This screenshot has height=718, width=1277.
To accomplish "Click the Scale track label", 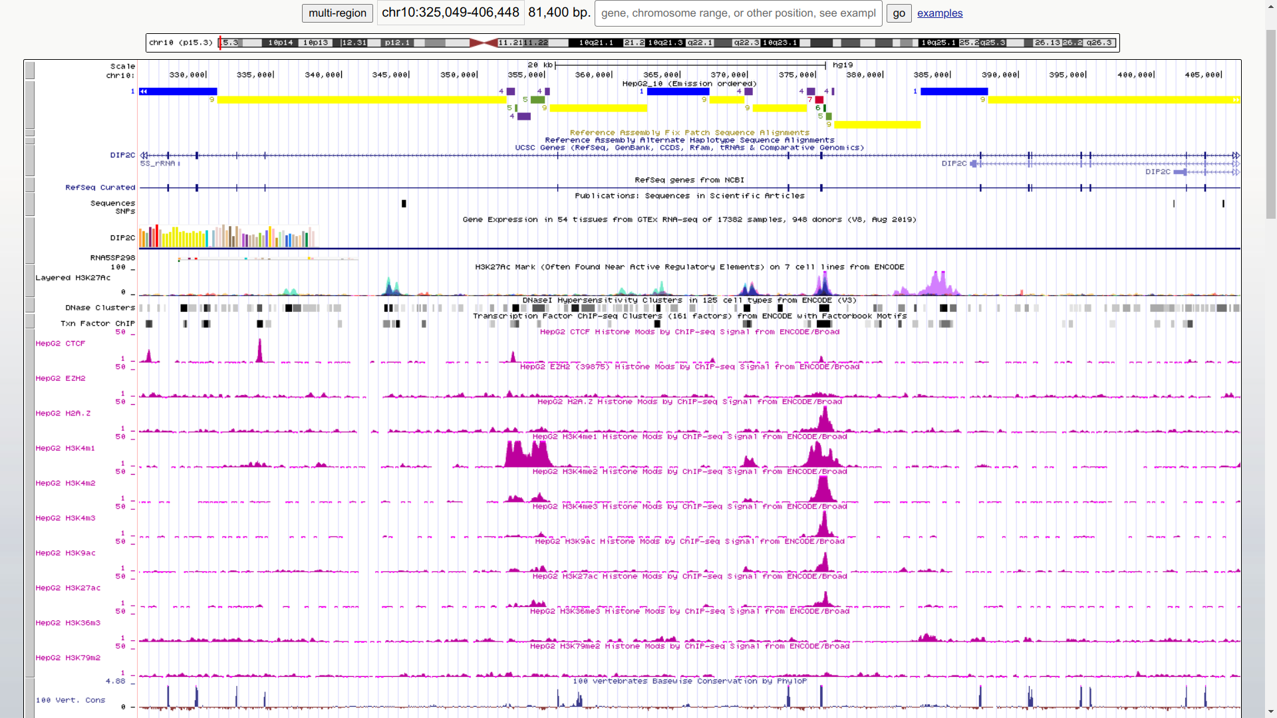I will click(x=122, y=66).
